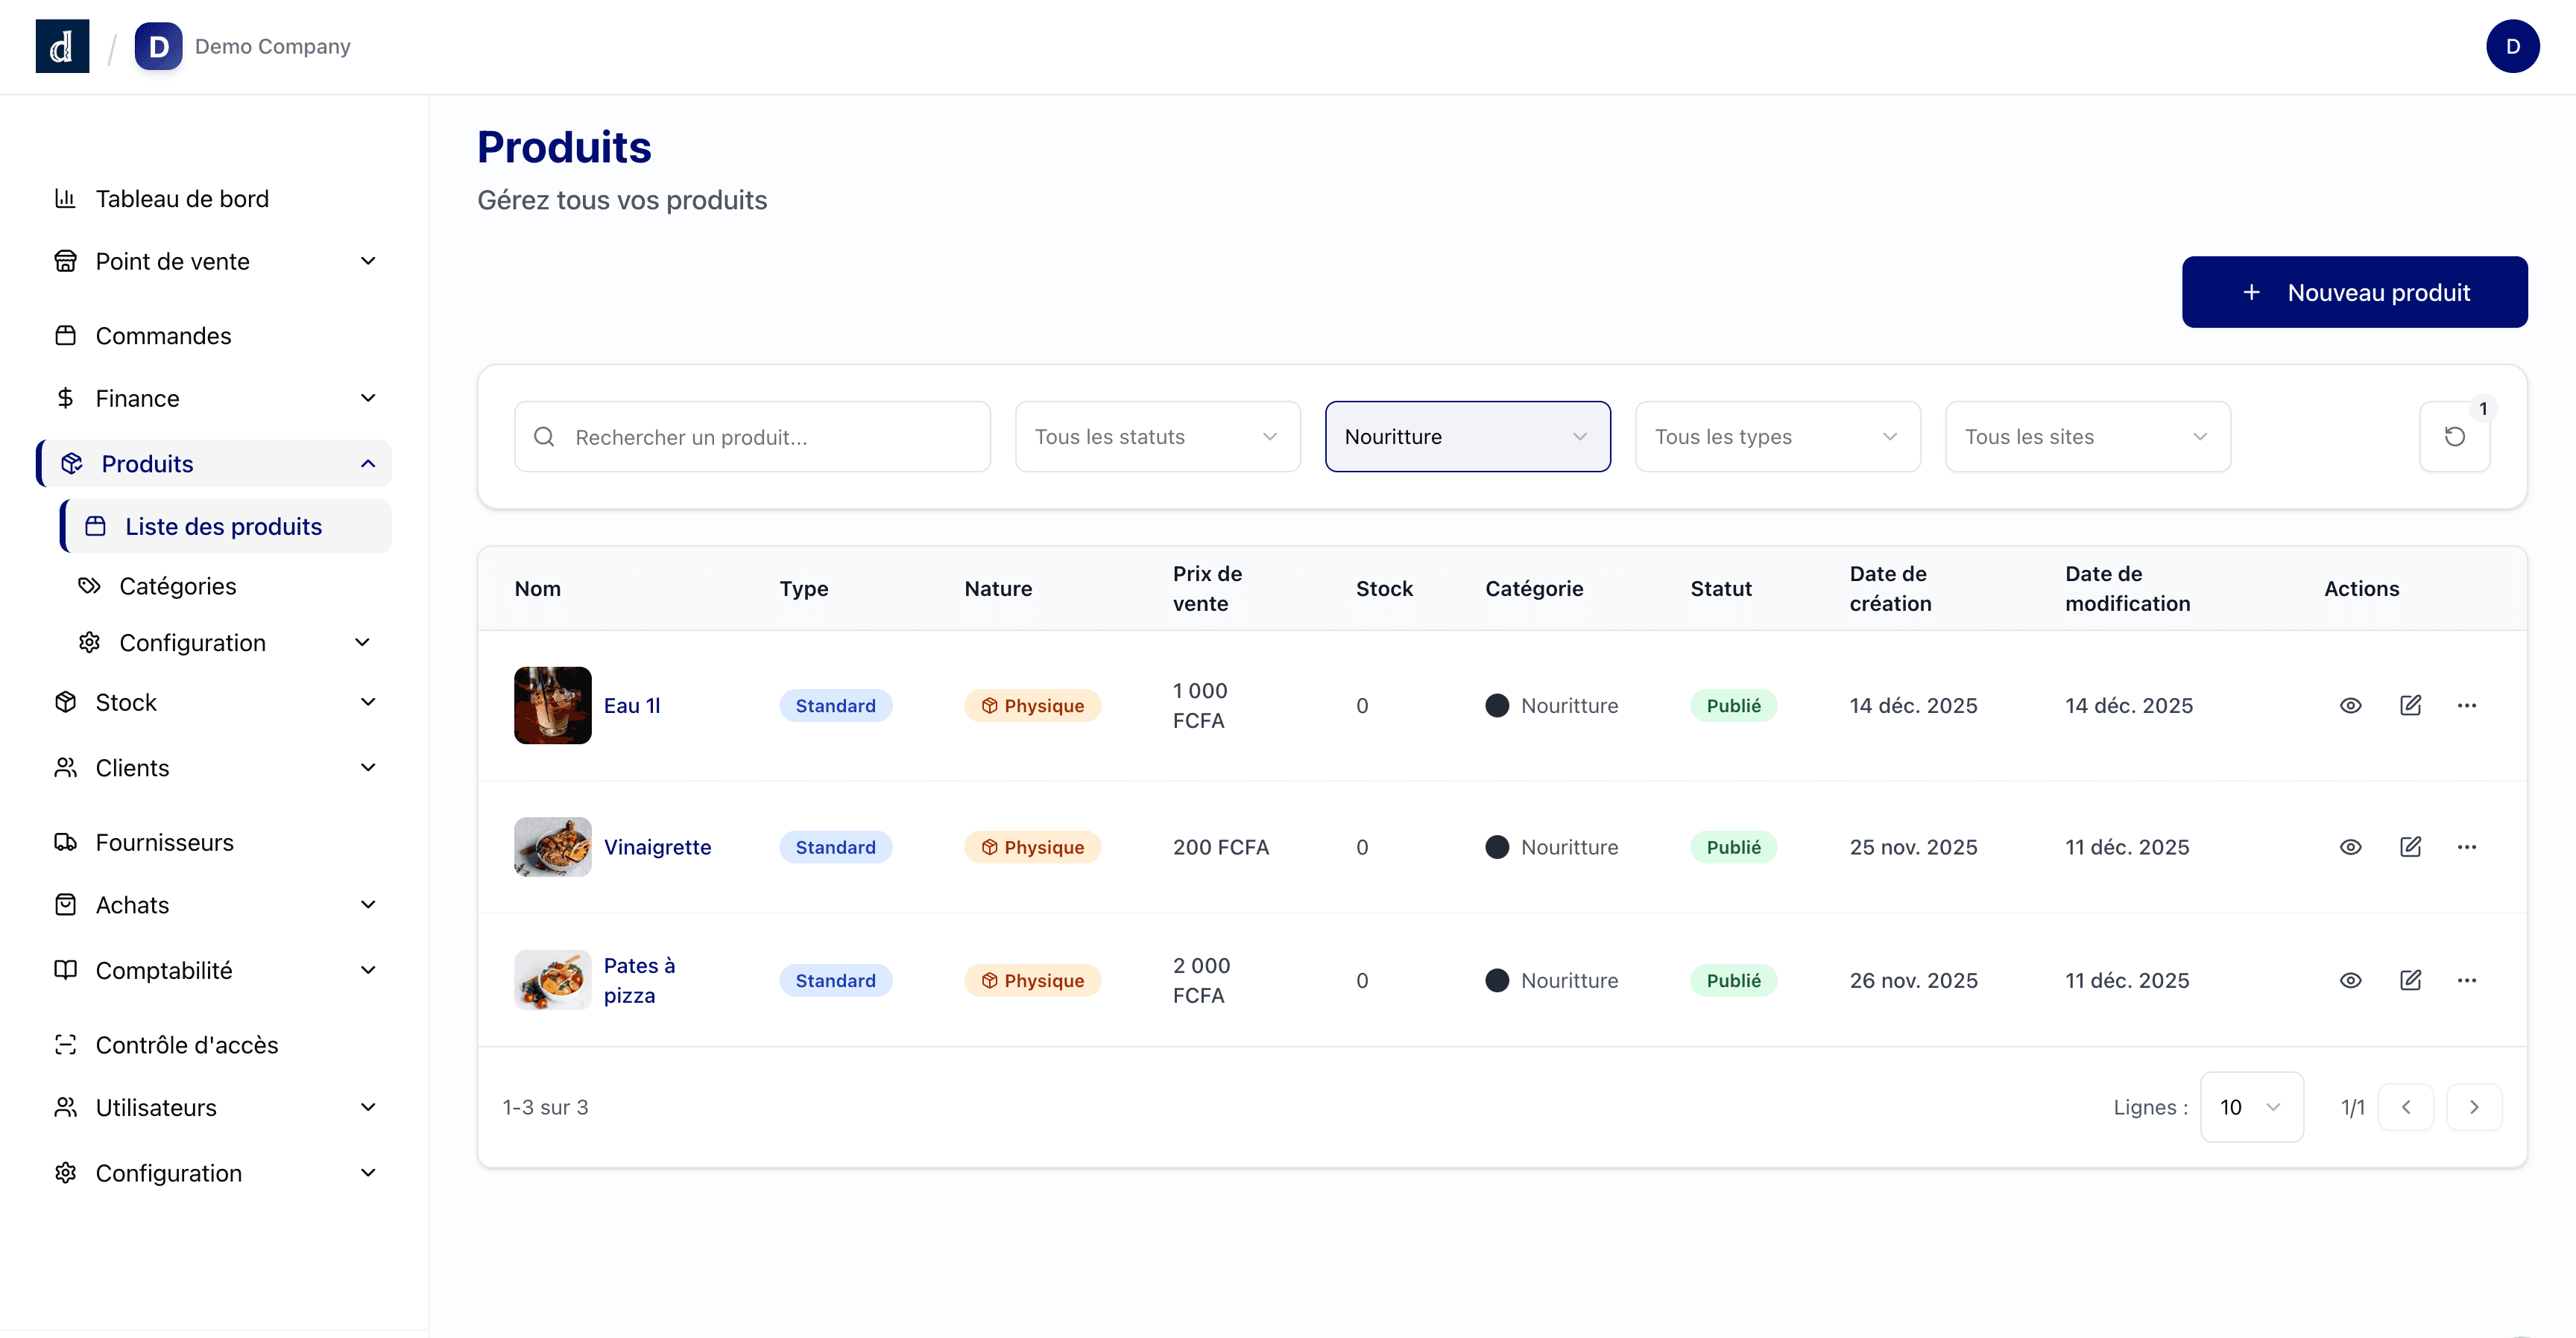2576x1338 pixels.
Task: Click eye icon for Pates à pizza
Action: point(2350,980)
